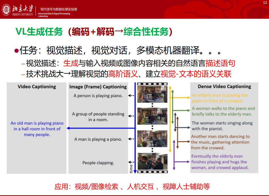Click the red '应用' line at the bottom
Screen dimensions: 269x196
pyautogui.click(x=132, y=187)
